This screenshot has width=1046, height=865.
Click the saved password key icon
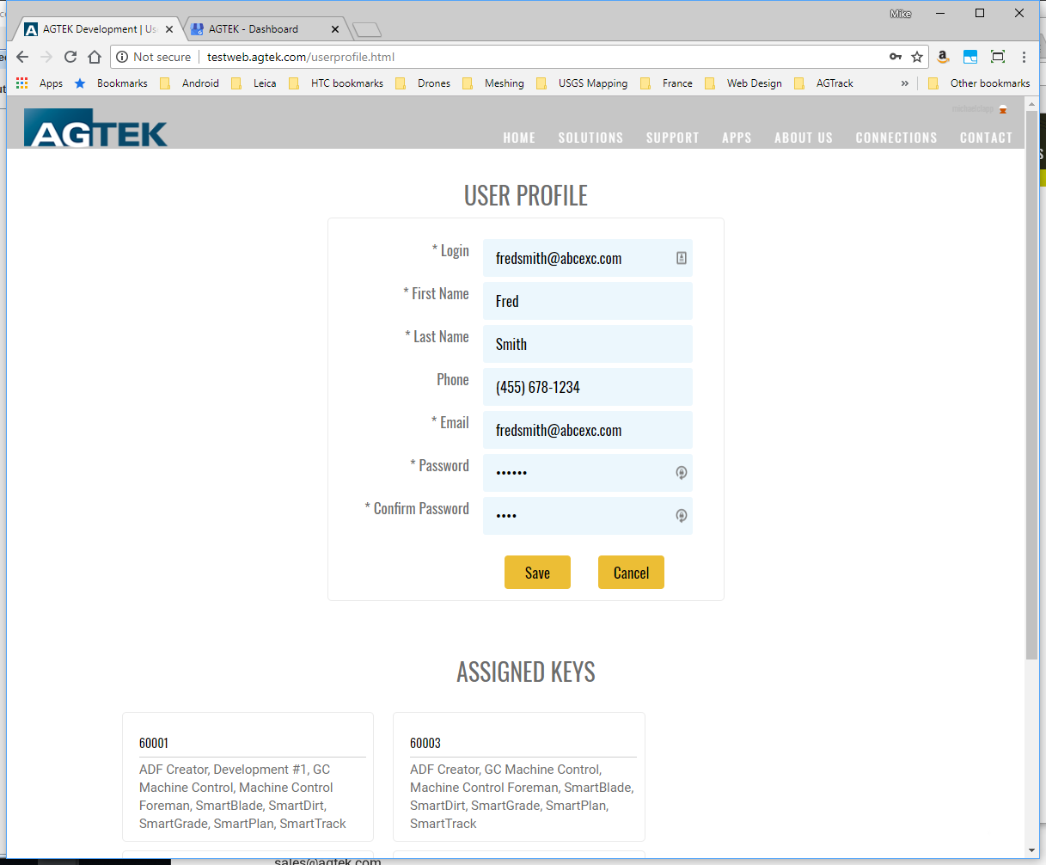click(895, 57)
